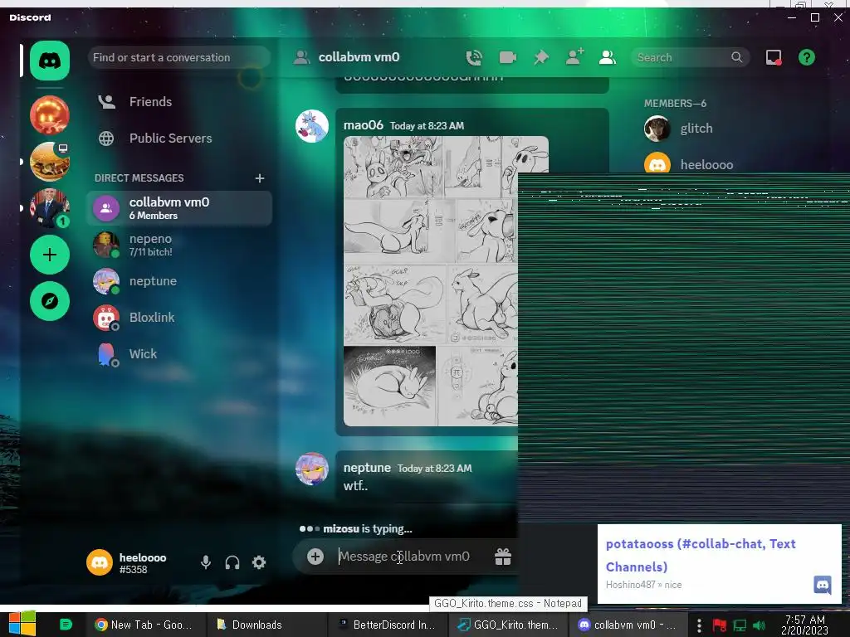Explore discoverable servers compass icon

click(x=49, y=301)
